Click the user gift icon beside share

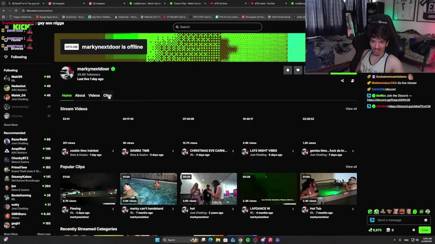[x=352, y=81]
